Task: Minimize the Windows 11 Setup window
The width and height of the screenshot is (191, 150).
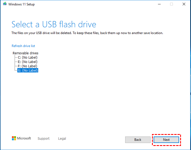Action: (x=158, y=4)
